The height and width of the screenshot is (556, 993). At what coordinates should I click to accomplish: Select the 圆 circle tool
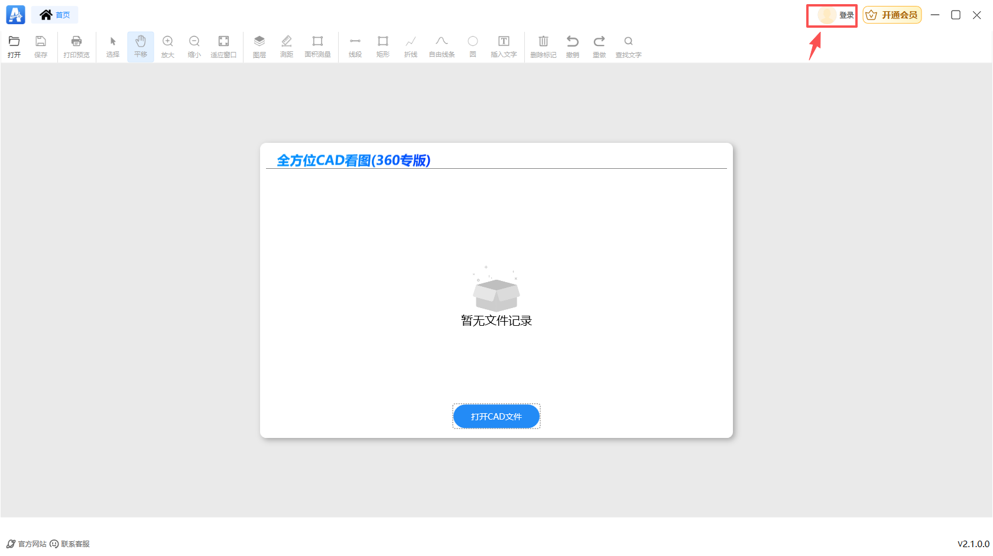pyautogui.click(x=472, y=47)
